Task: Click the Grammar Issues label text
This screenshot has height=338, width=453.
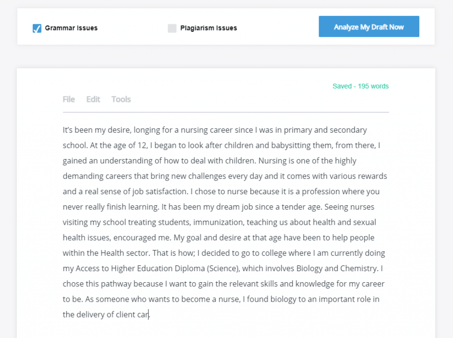Action: (71, 28)
